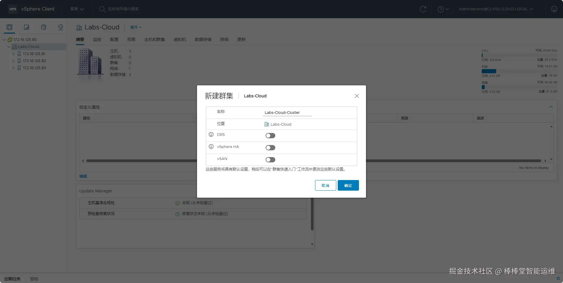Close the New Cluster dialog

(357, 96)
